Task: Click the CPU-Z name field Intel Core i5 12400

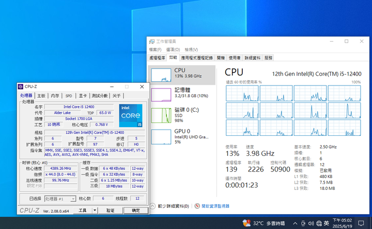Action: [79, 107]
